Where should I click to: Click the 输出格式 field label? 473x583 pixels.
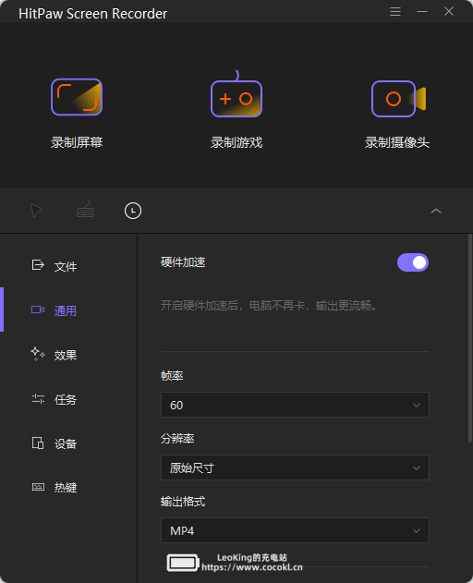[x=183, y=501]
